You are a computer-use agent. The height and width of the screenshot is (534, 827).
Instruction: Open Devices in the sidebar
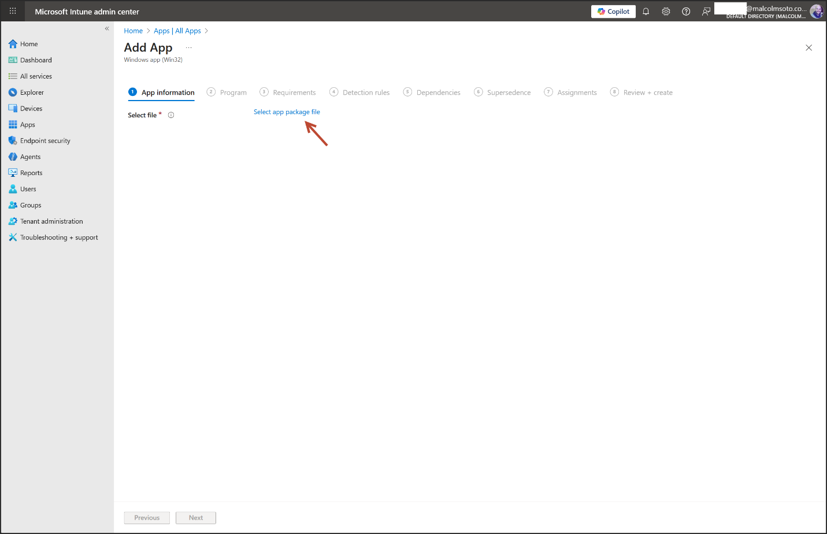pyautogui.click(x=31, y=109)
